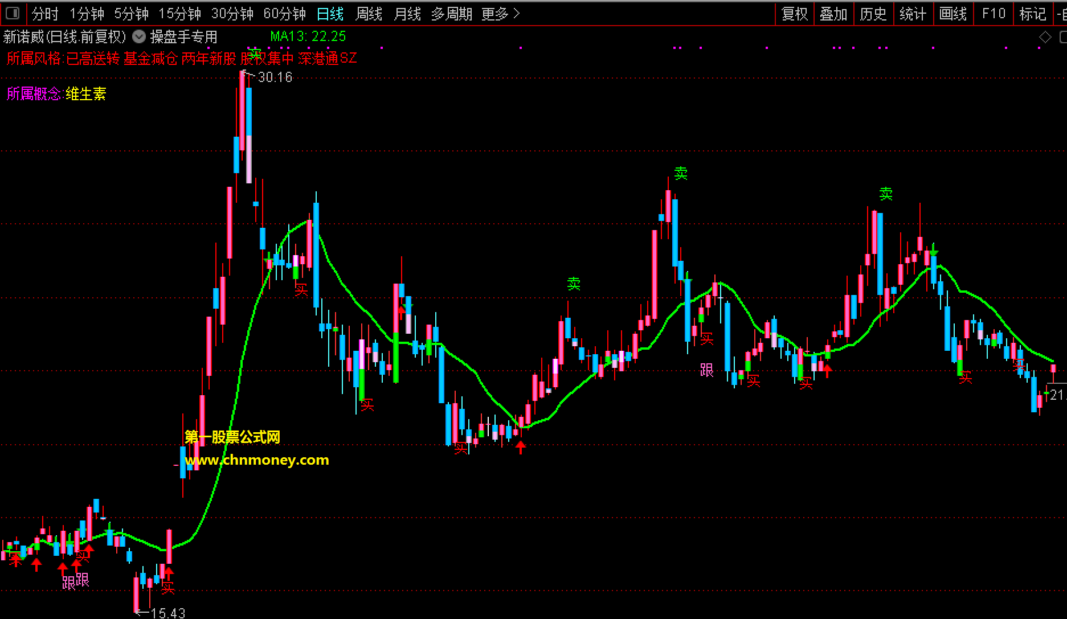Open F10 company info
The height and width of the screenshot is (619, 1067).
(994, 14)
